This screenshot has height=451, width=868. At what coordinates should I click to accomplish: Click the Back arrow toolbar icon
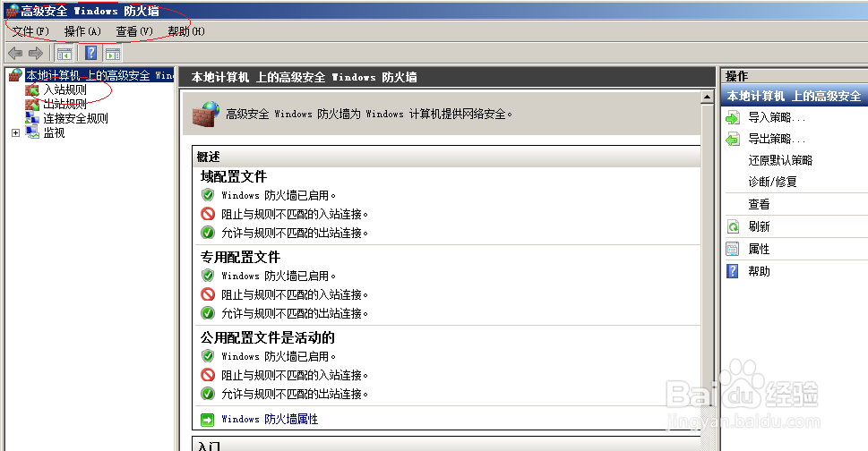point(15,53)
